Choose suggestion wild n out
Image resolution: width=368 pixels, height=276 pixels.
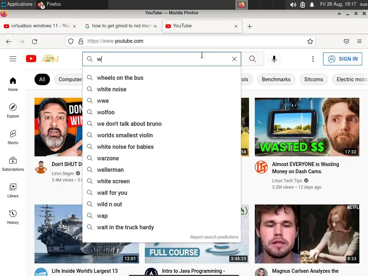[x=162, y=204]
